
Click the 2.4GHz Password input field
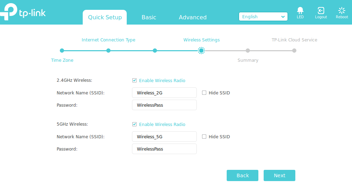tap(164, 105)
